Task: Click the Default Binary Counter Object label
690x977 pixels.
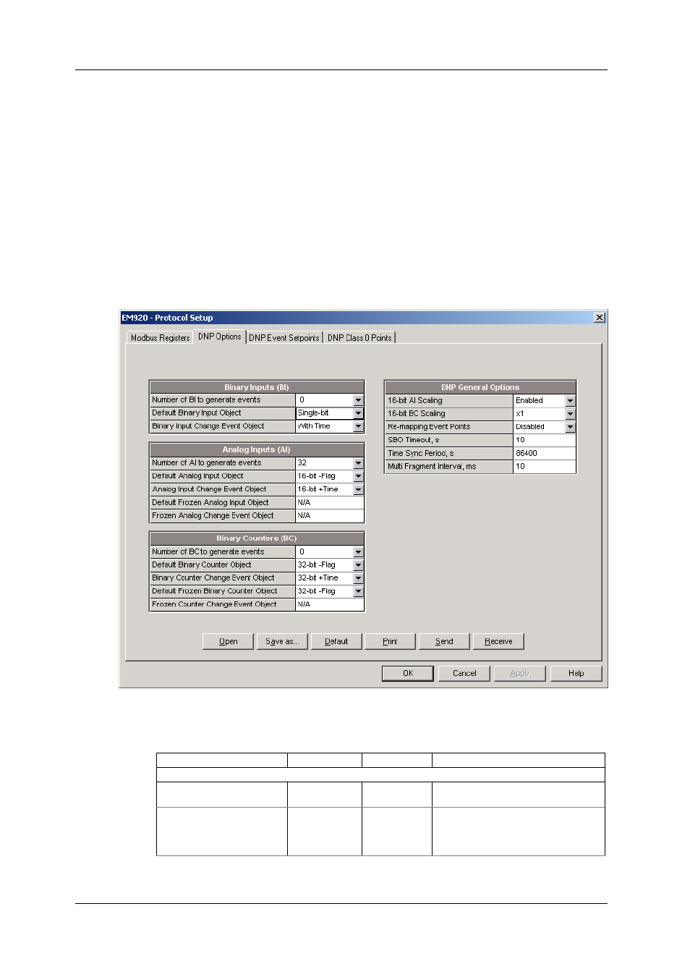Action: (x=202, y=565)
